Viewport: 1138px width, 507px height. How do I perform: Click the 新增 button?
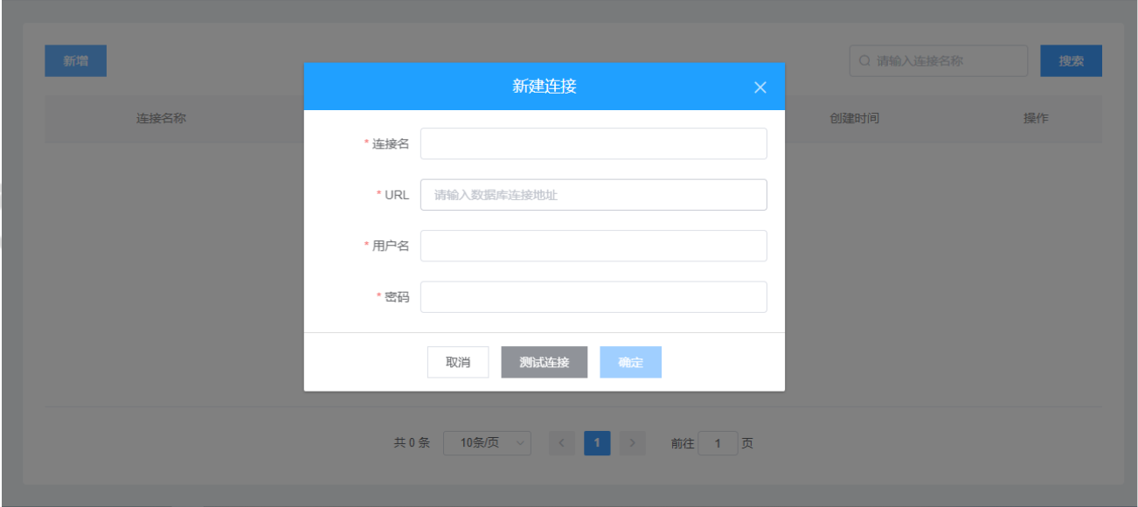76,61
